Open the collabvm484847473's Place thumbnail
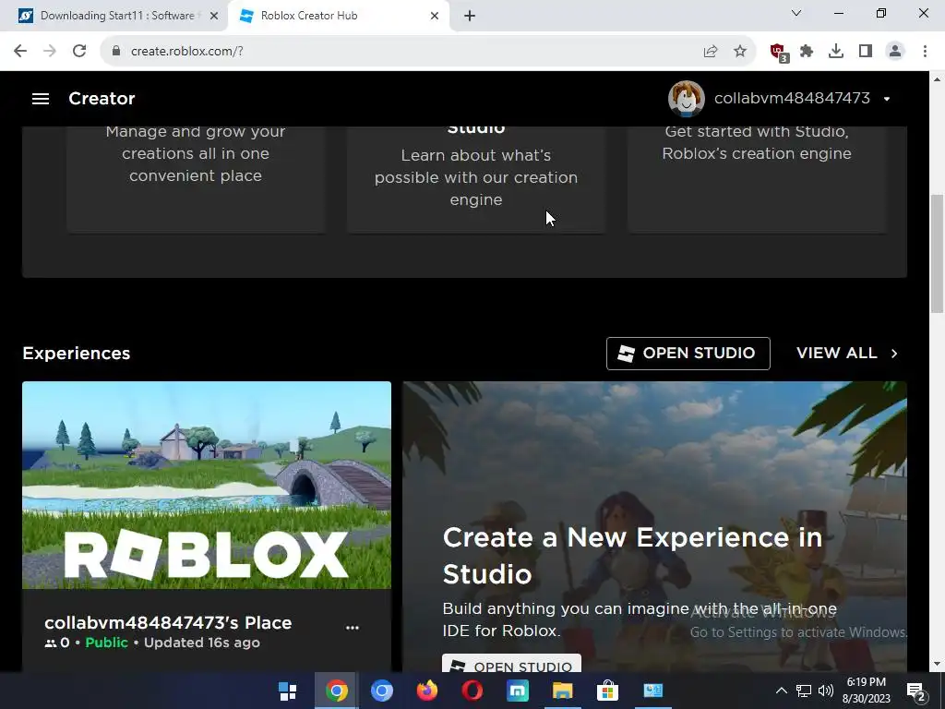This screenshot has height=709, width=945. 207,485
